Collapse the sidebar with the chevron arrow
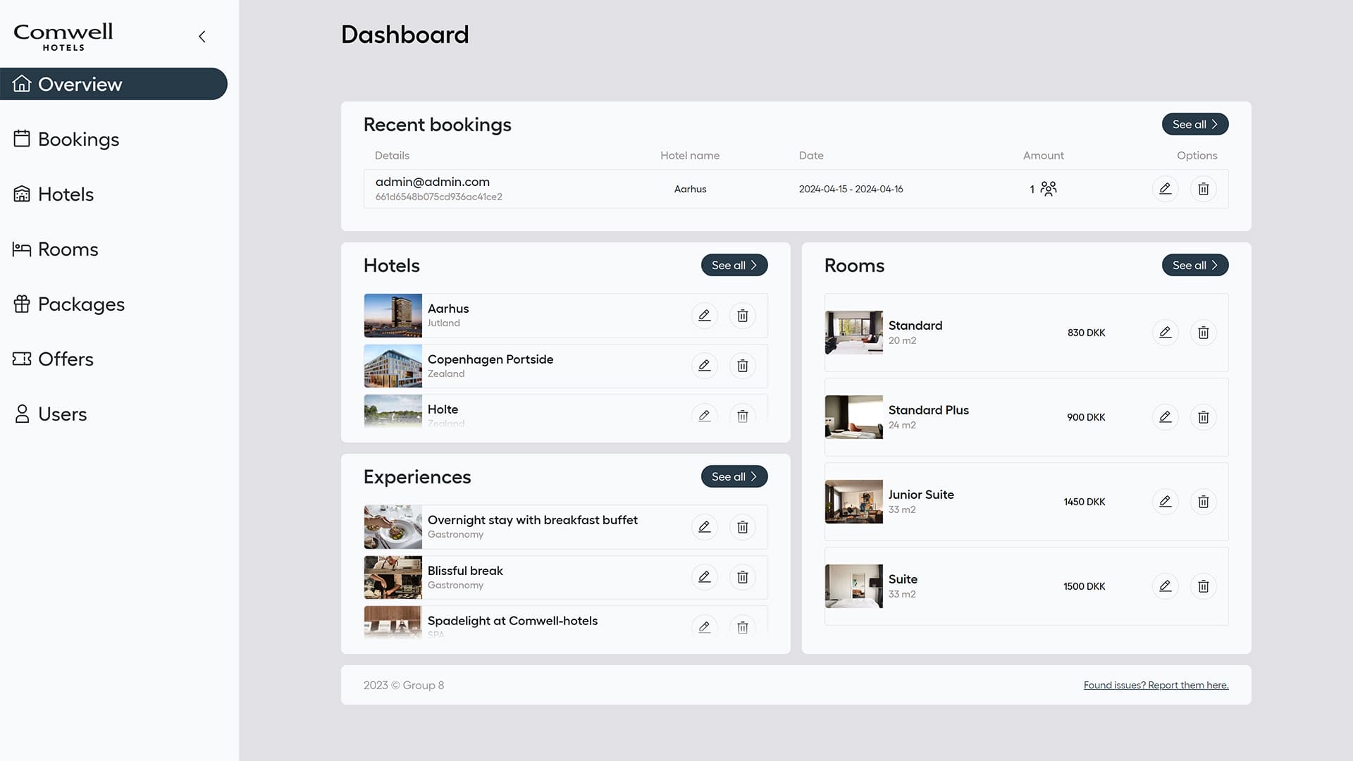 pyautogui.click(x=202, y=37)
